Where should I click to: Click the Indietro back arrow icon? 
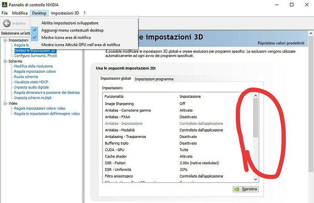pos(7,23)
